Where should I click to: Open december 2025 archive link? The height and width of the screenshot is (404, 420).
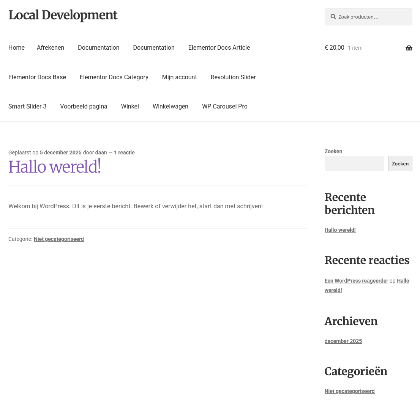343,341
